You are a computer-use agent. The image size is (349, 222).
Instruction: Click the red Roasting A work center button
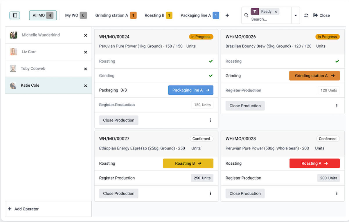point(314,163)
